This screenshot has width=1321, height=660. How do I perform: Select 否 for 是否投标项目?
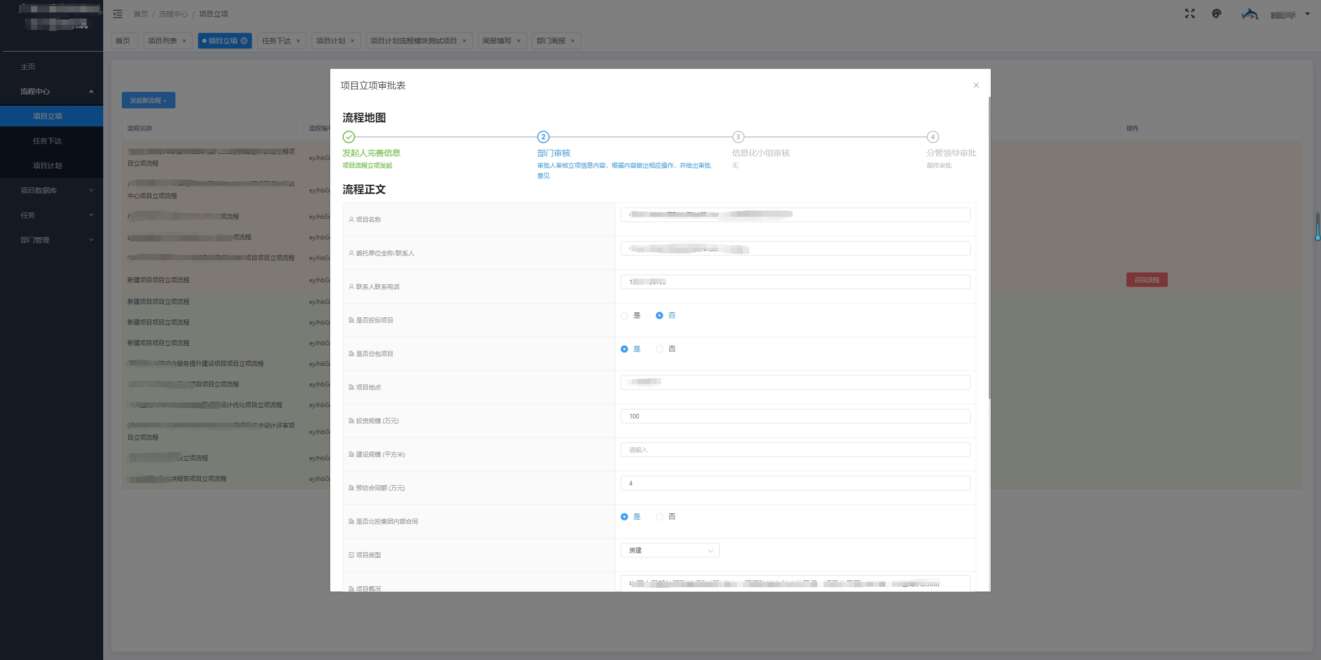pos(659,315)
